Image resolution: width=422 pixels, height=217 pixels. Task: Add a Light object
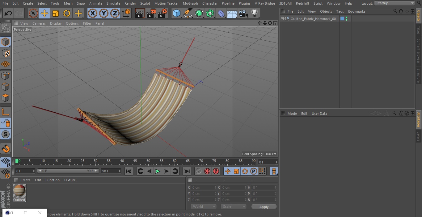255,13
